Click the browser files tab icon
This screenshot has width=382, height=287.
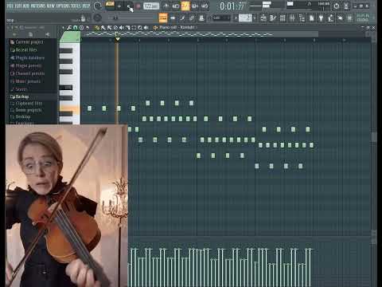click(31, 34)
